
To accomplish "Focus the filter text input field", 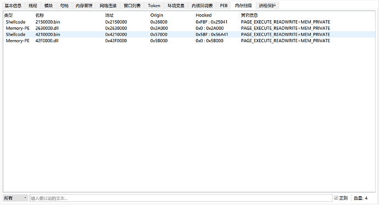I will click(181, 198).
